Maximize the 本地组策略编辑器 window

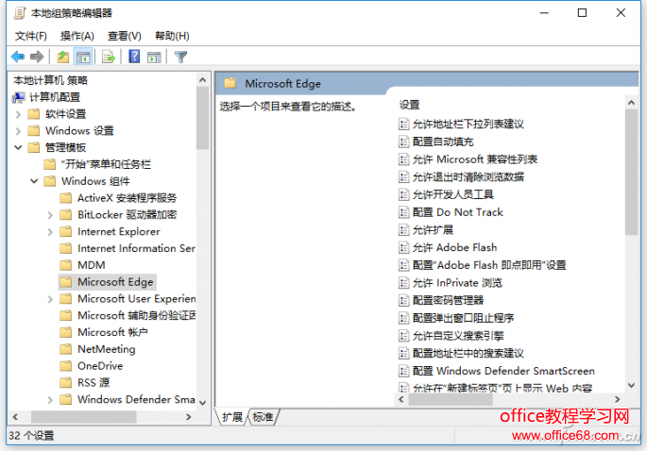pyautogui.click(x=582, y=13)
